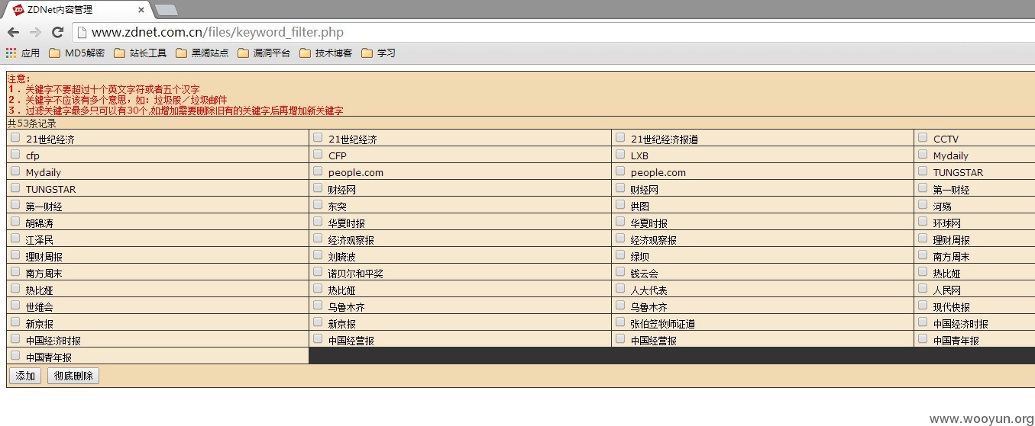Open the 漏洞平台 bookmark folder

(264, 53)
